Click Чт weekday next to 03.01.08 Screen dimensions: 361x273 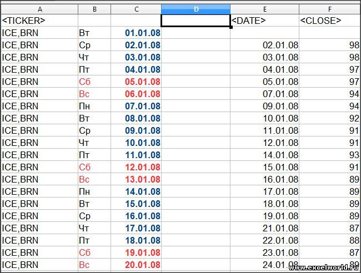coord(94,57)
